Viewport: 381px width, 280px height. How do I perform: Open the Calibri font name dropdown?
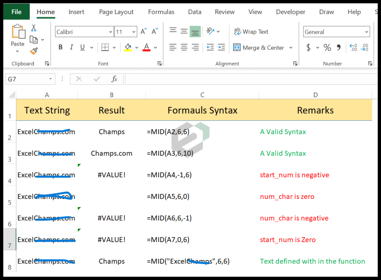coord(110,32)
